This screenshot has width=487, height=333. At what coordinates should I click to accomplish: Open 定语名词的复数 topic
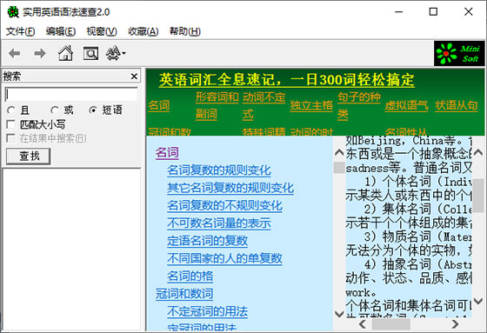208,241
